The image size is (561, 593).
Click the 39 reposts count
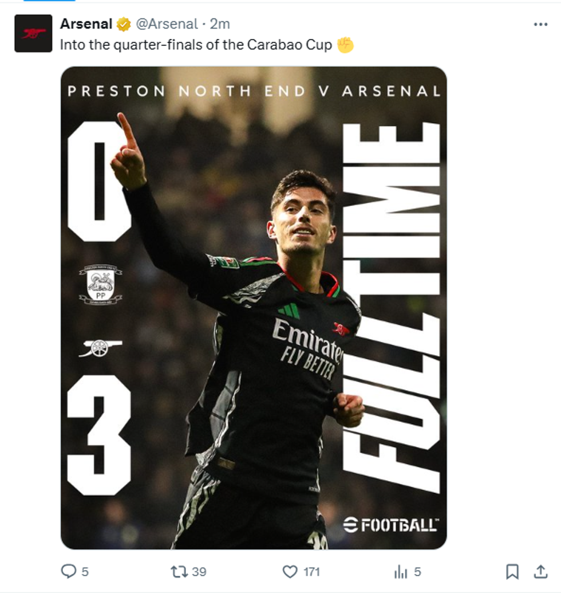click(199, 571)
